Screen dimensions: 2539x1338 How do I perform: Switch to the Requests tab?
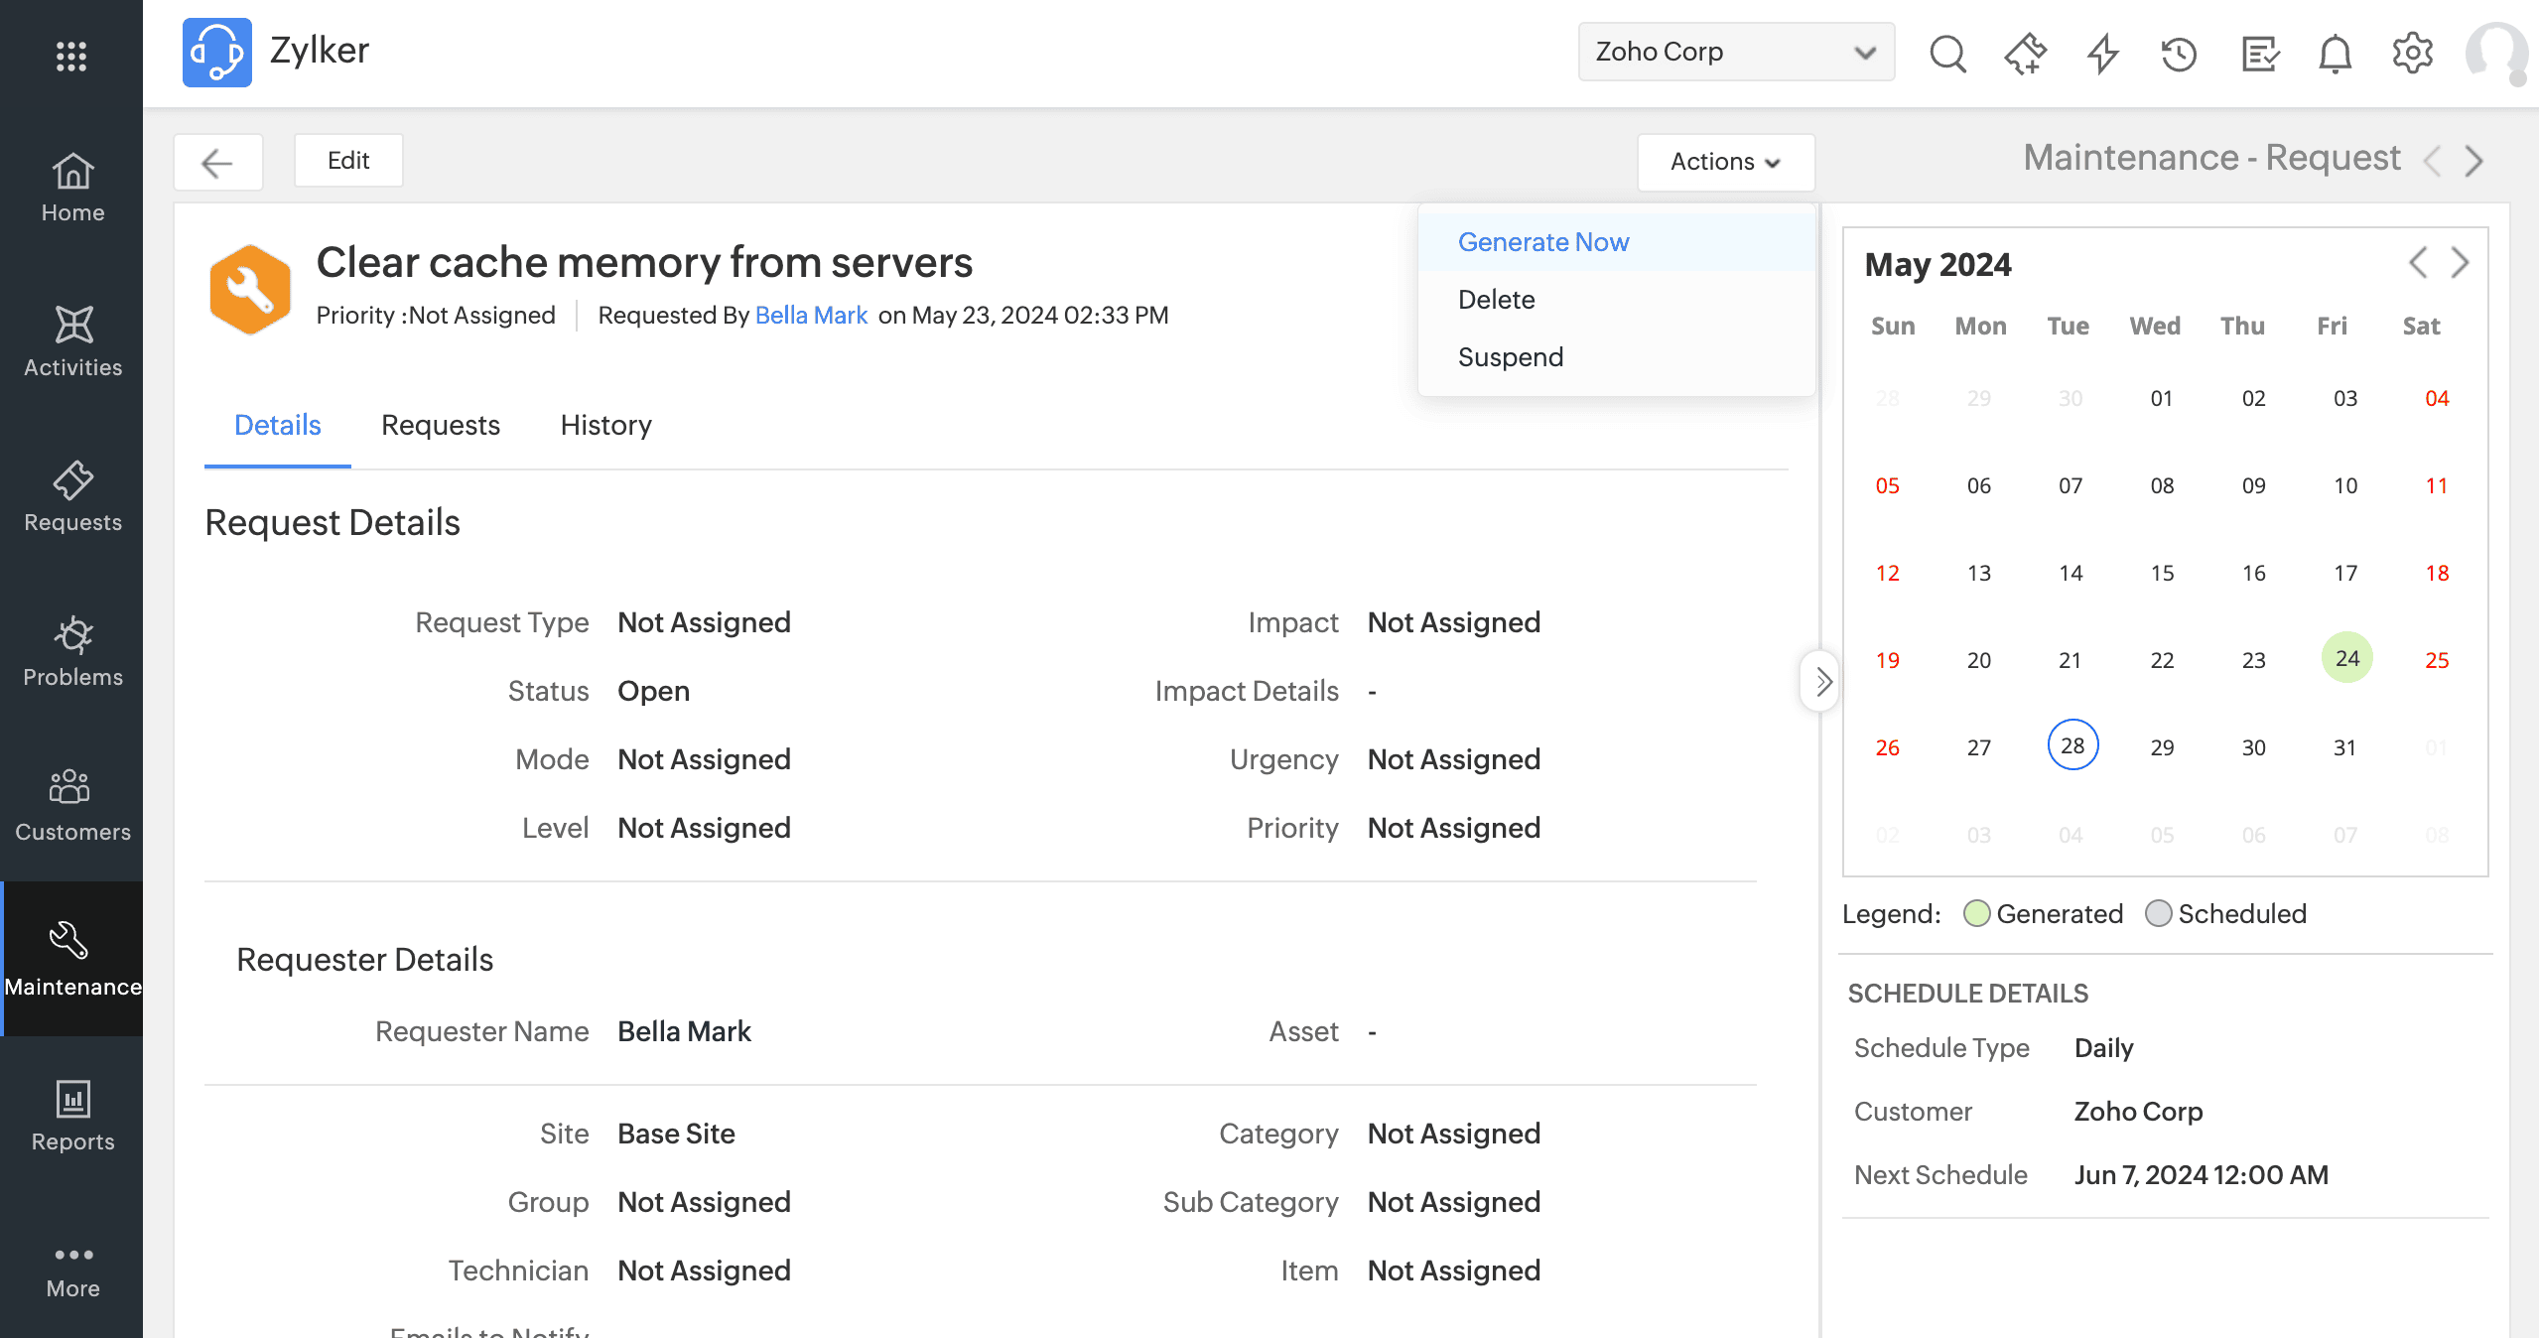440,425
